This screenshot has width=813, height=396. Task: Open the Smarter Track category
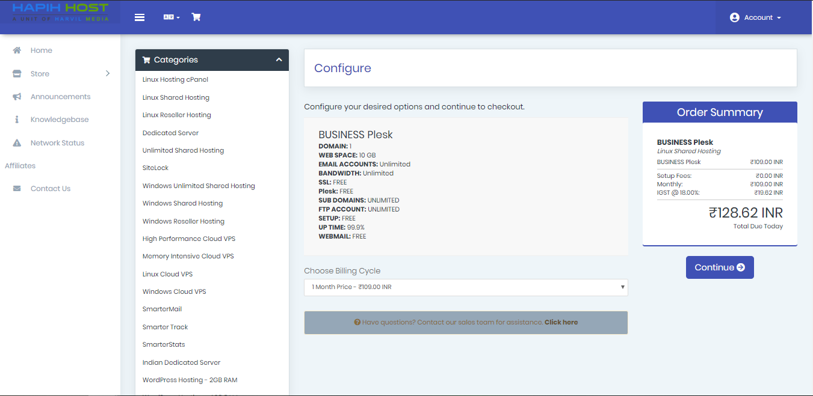[x=165, y=327]
